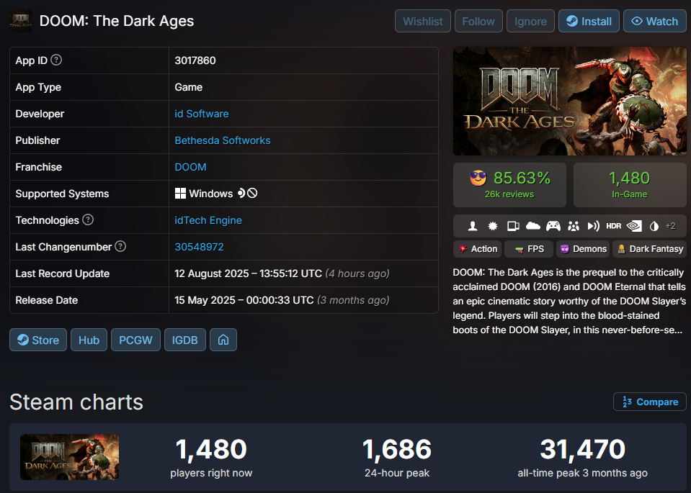Click the Ignore button
This screenshot has height=493, width=691.
pos(530,21)
